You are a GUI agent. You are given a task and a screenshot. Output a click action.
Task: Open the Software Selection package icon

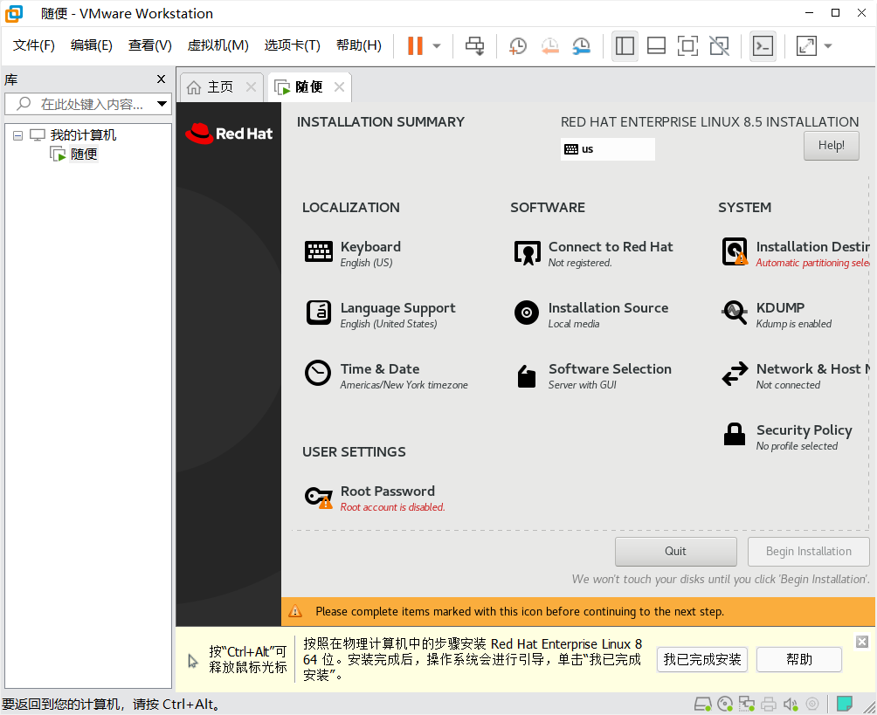pyautogui.click(x=527, y=375)
